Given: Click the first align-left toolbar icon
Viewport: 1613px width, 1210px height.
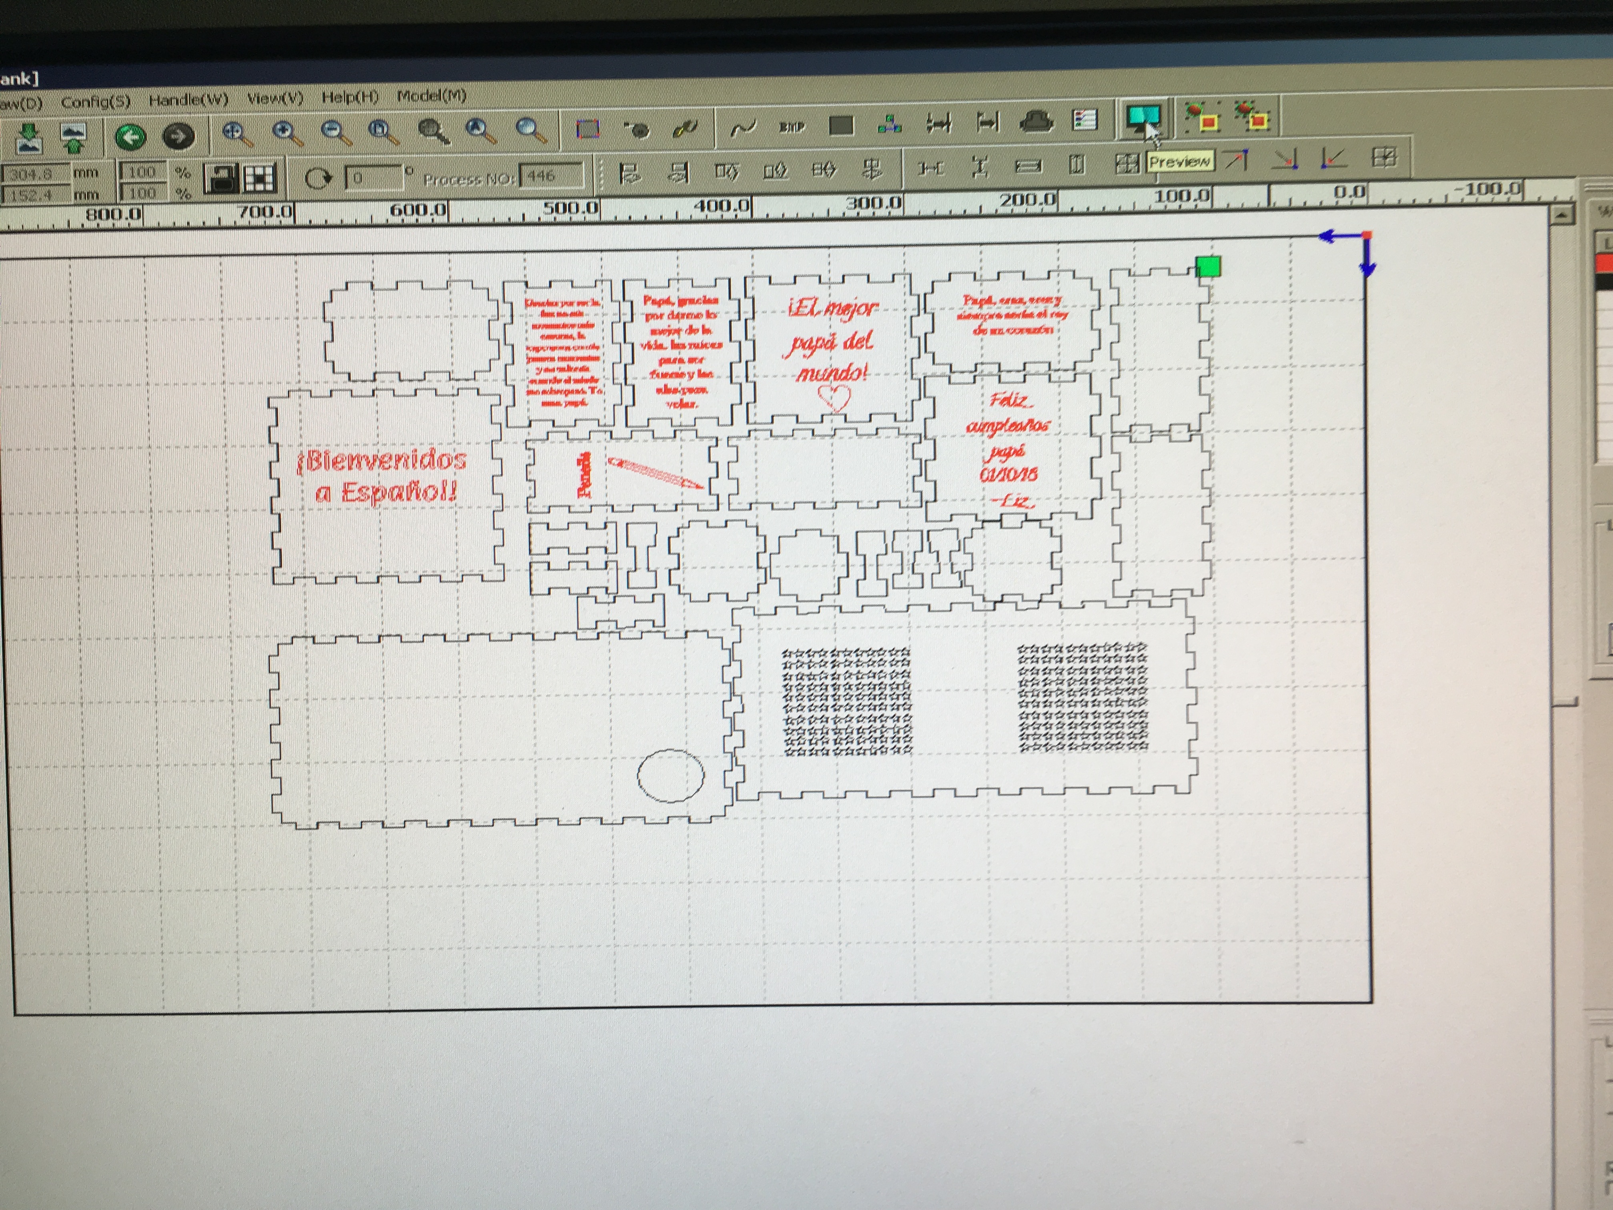Looking at the screenshot, I should point(629,173).
